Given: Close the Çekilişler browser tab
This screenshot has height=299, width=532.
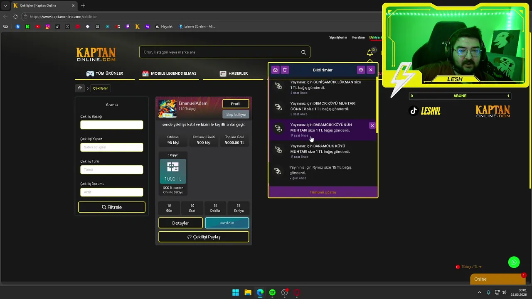Looking at the screenshot, I should (73, 6).
